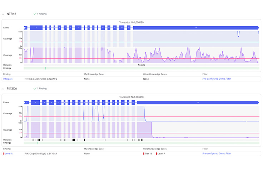This screenshot has width=263, height=169.
Task: Open the Level A finding link for PIK3CA
Action: click(x=8, y=153)
